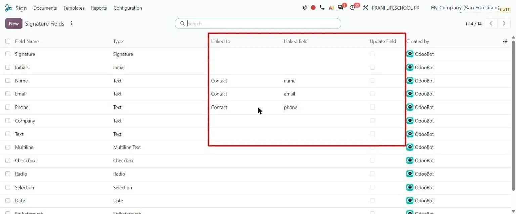
Task: Click linked field 'phone' cell
Action: tap(291, 107)
